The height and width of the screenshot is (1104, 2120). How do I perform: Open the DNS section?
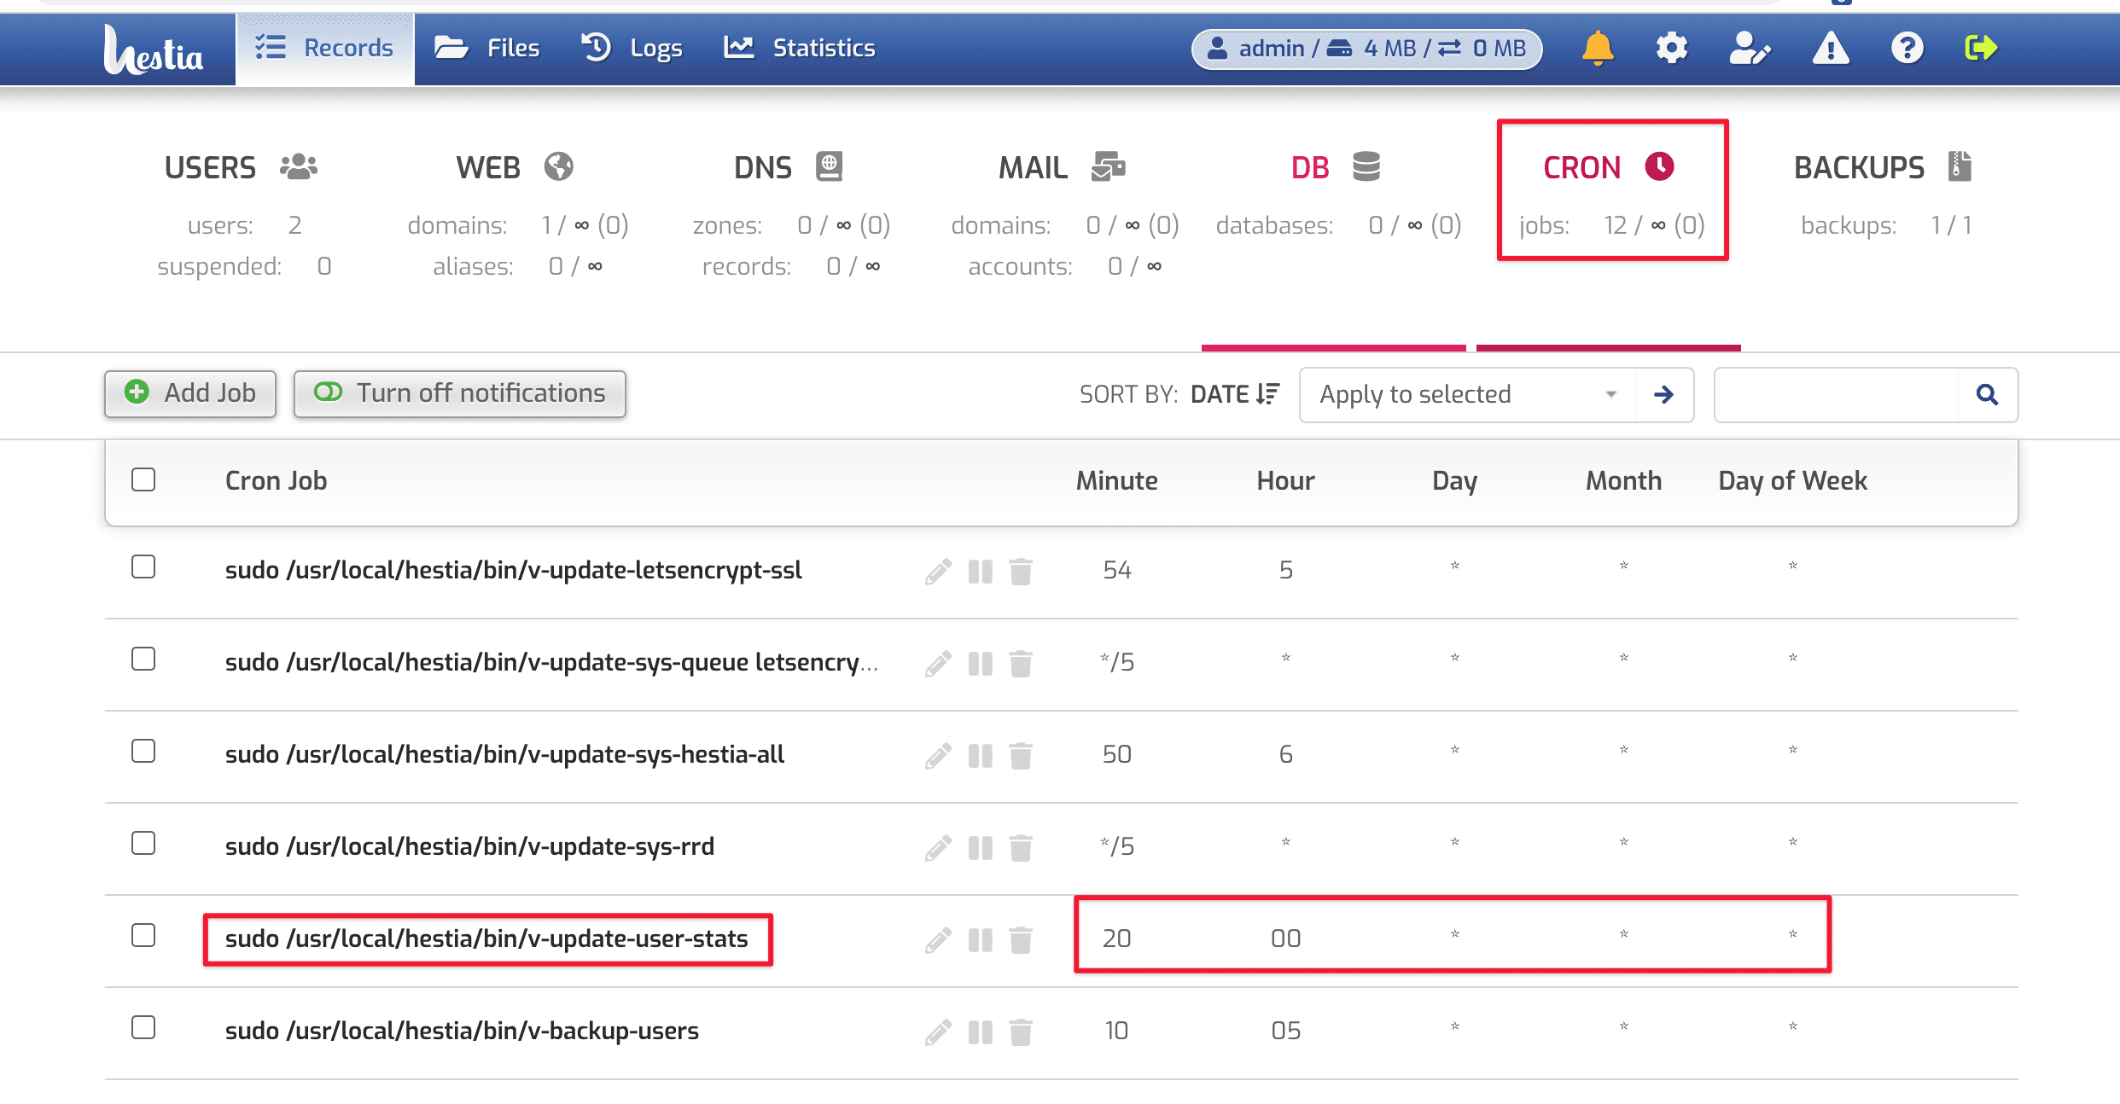coord(762,167)
